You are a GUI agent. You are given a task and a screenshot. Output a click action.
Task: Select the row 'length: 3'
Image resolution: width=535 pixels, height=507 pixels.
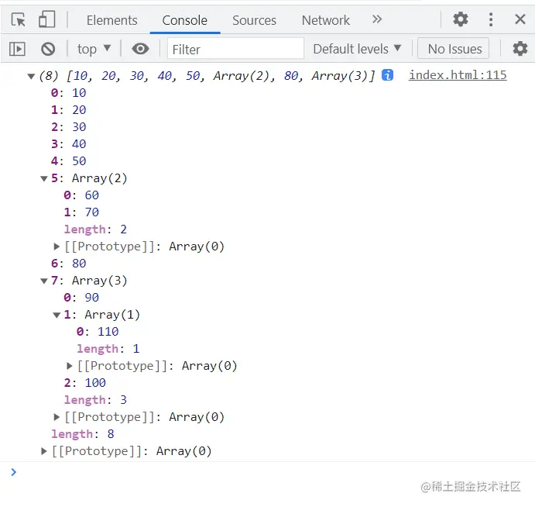coord(95,400)
